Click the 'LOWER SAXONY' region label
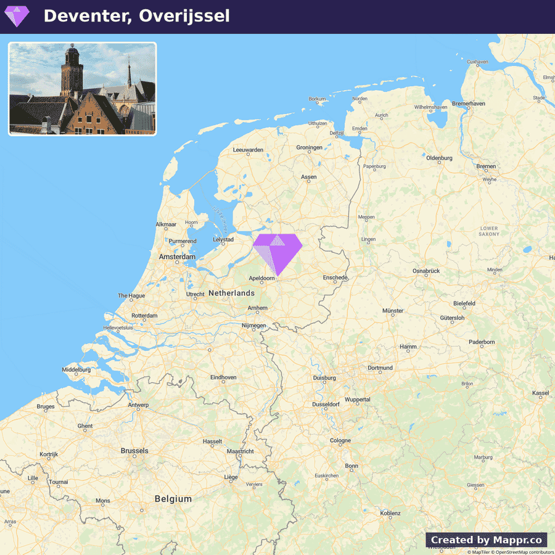The width and height of the screenshot is (555, 555). click(x=489, y=231)
